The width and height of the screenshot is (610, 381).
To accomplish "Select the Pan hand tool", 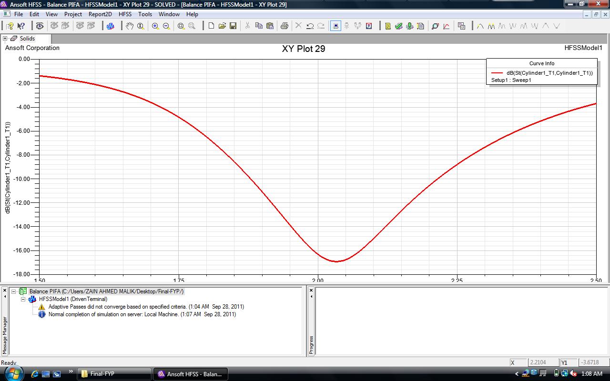I will tap(129, 26).
